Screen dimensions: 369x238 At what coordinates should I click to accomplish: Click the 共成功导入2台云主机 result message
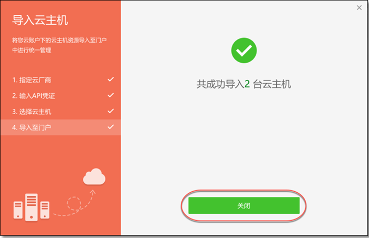click(244, 84)
